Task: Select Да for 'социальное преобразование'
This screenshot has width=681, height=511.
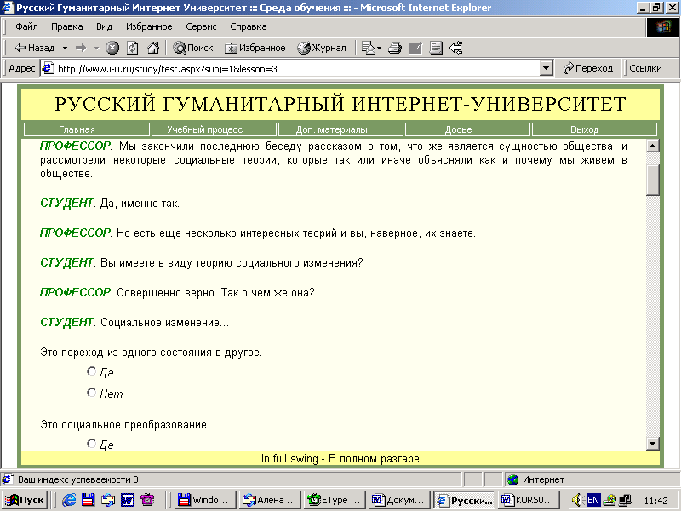Action: [91, 443]
